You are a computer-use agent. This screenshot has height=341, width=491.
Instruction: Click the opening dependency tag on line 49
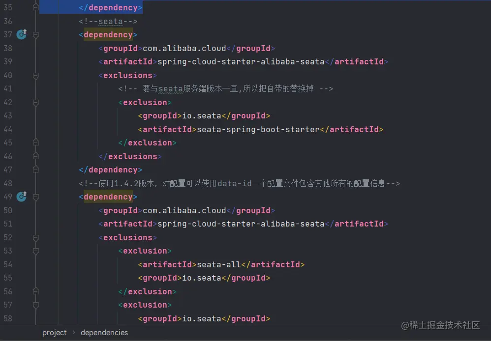point(108,197)
